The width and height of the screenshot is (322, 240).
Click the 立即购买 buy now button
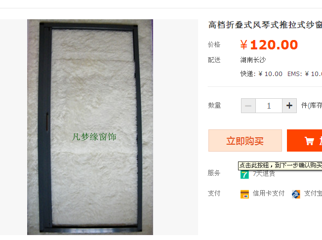point(245,141)
